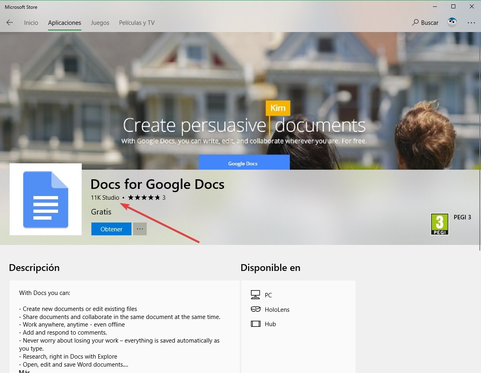Open the user account avatar
The image size is (481, 373).
452,22
